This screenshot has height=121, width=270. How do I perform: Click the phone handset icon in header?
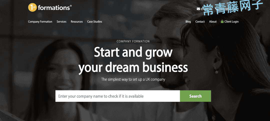(216, 9)
